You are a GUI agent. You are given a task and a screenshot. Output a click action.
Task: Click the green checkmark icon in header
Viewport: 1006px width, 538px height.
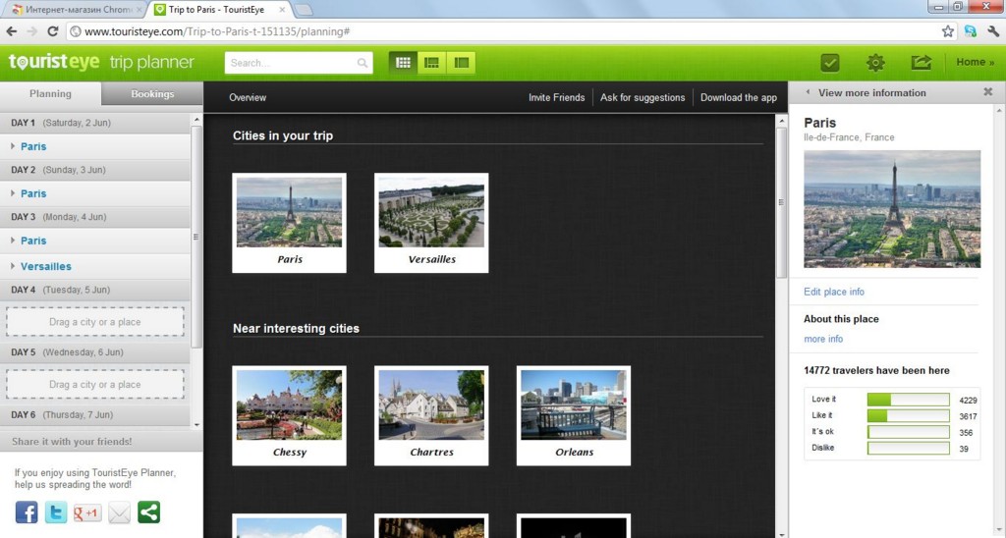(x=830, y=63)
